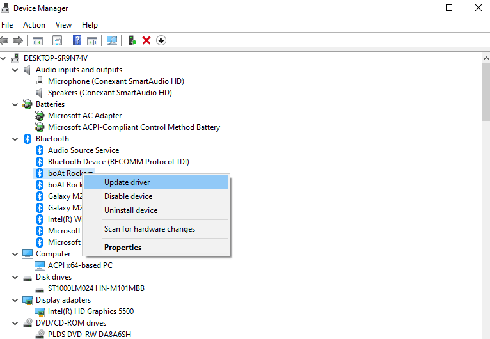Viewport: 490px width, 339px height.
Task: Click the Display adapters category icon
Action: point(28,300)
